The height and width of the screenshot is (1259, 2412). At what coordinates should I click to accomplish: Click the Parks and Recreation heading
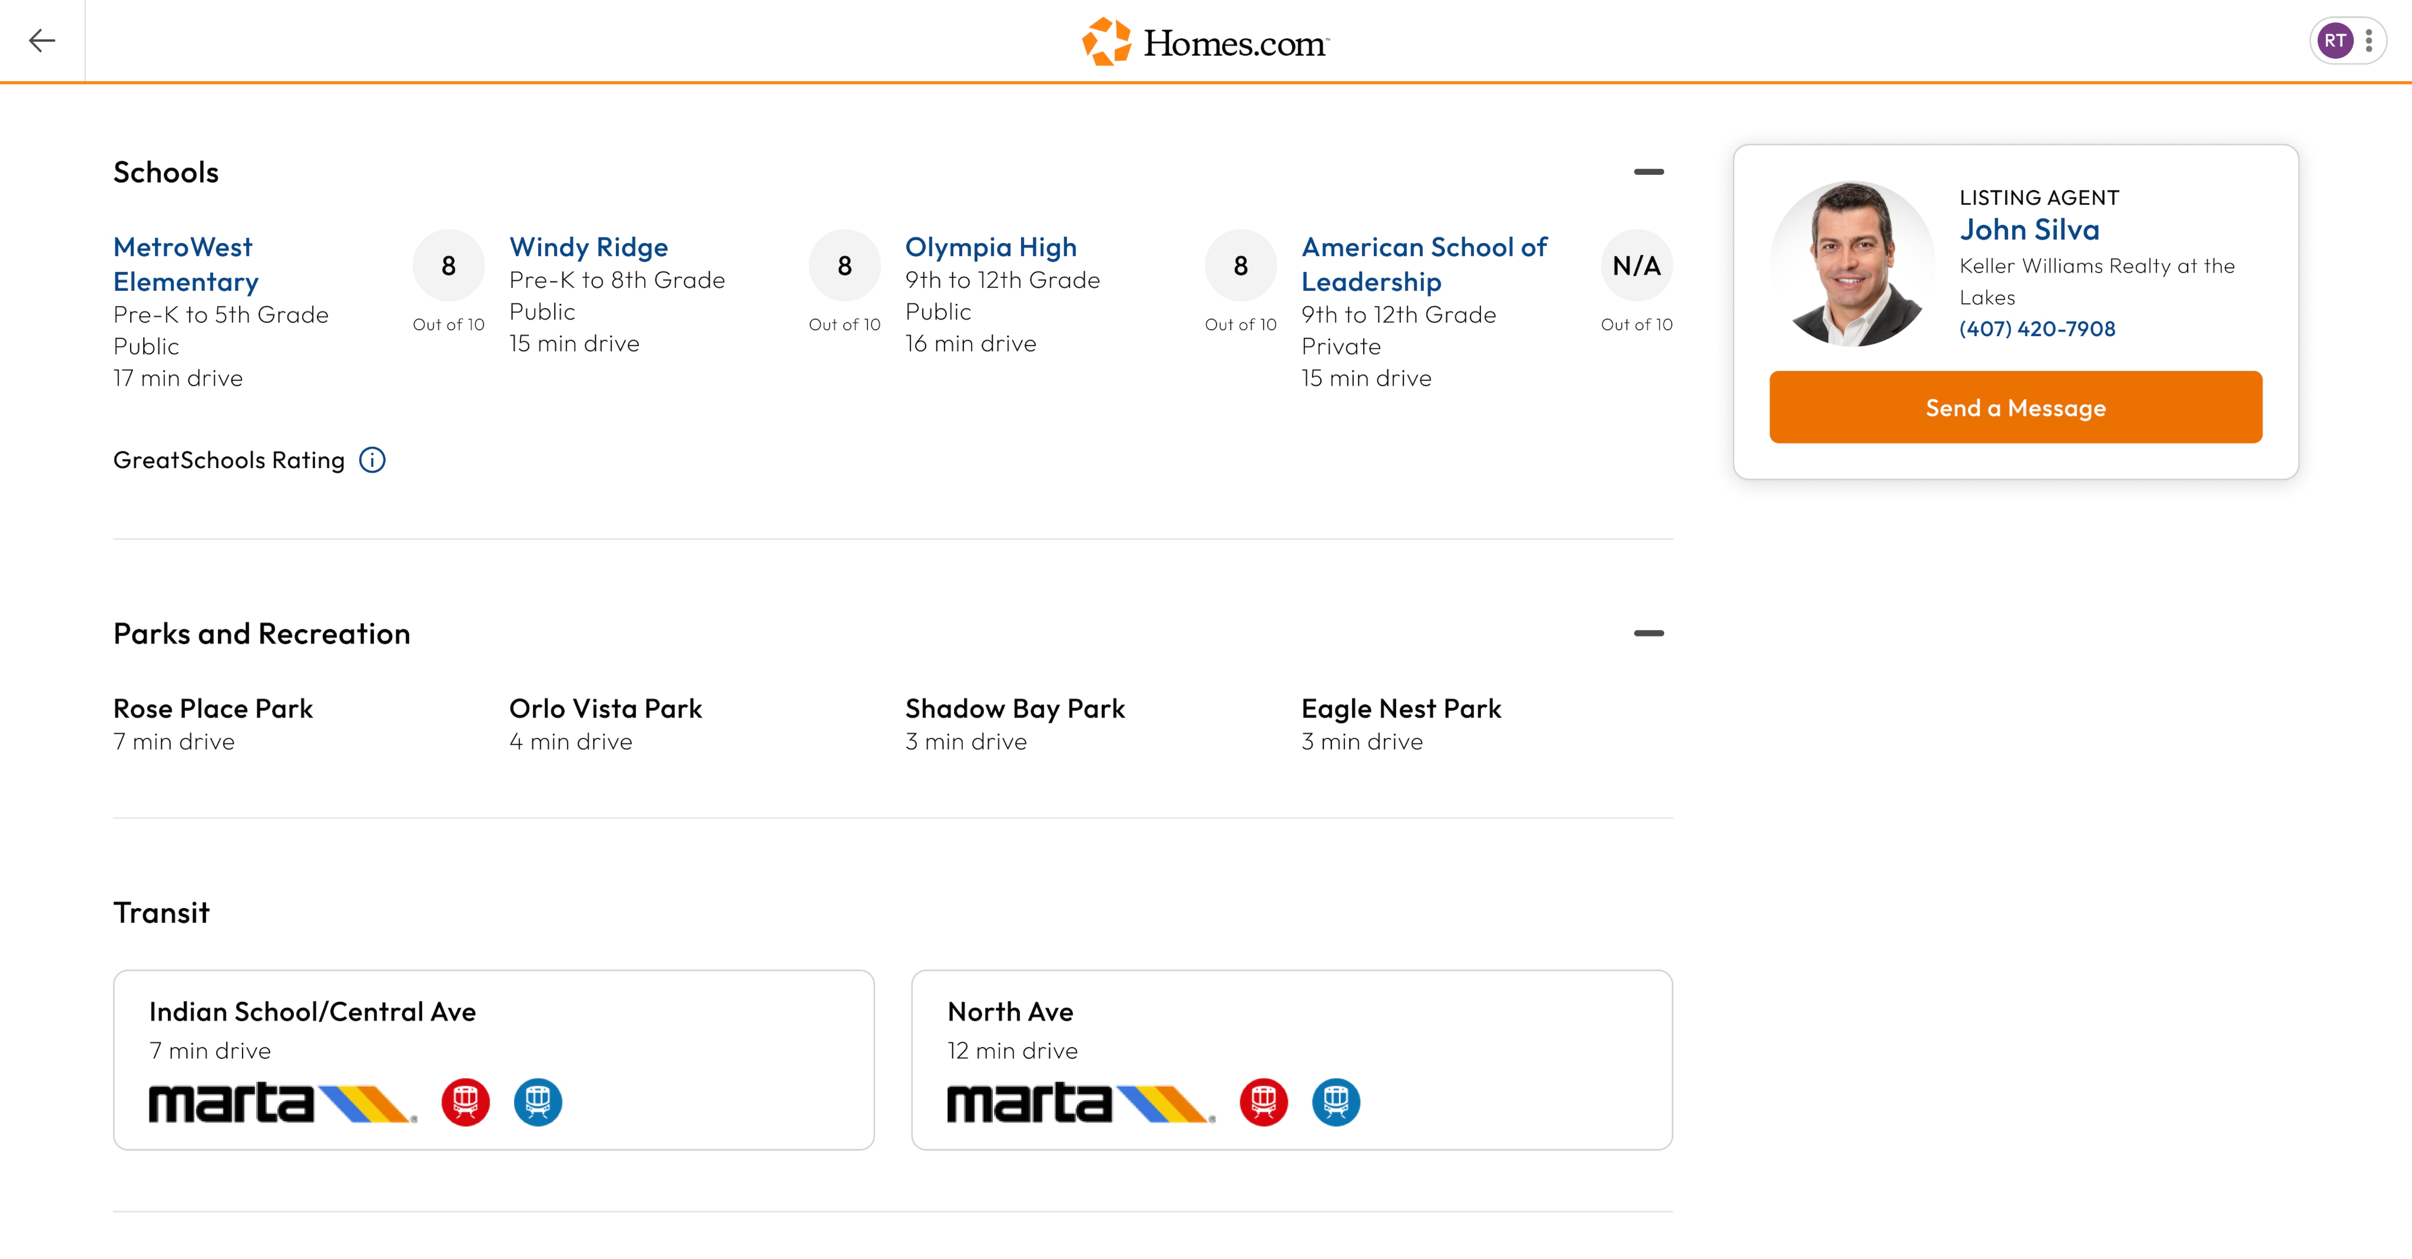(261, 634)
